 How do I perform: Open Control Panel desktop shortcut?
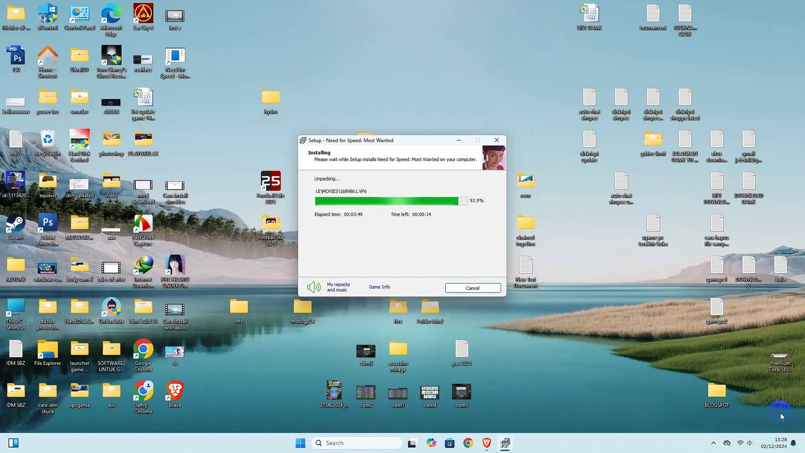pos(79,18)
